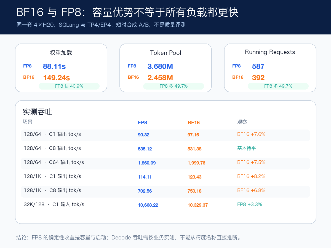The width and height of the screenshot is (331, 248).
Task: Click the BF16 label in Running Requests card
Action: [x=238, y=77]
